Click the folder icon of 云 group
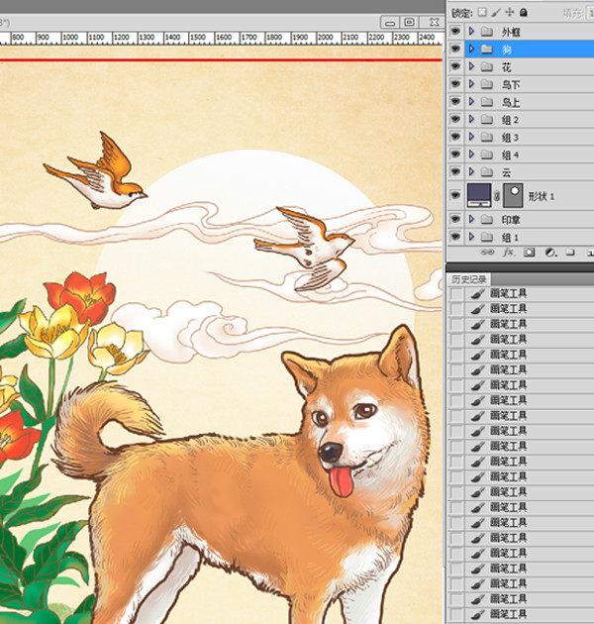This screenshot has width=594, height=624. click(x=486, y=172)
